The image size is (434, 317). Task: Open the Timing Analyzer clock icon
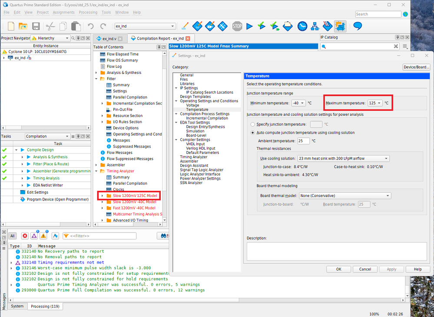click(302, 26)
